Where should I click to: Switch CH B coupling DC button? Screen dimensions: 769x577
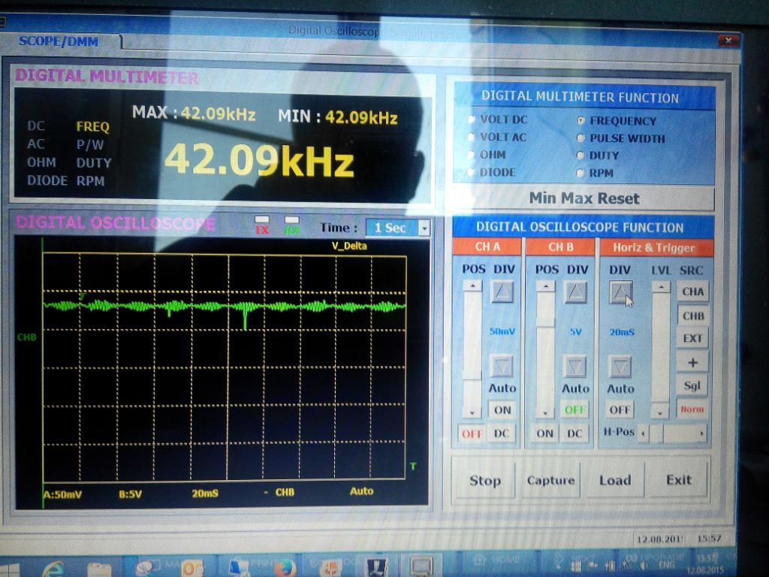pos(574,434)
